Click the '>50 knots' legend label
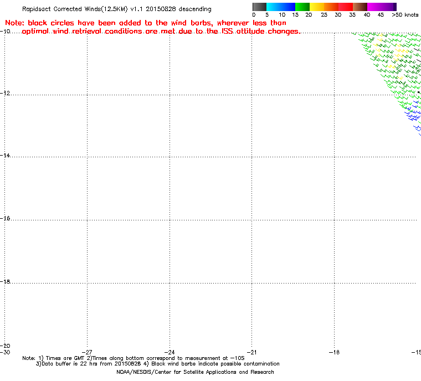421x381 pixels. click(405, 15)
